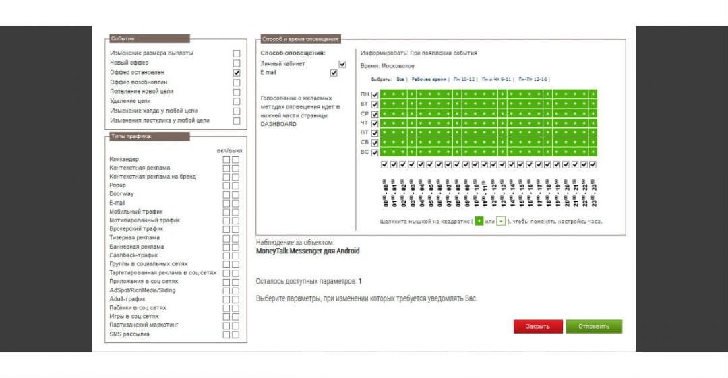Select the Все time preset link

[400, 79]
